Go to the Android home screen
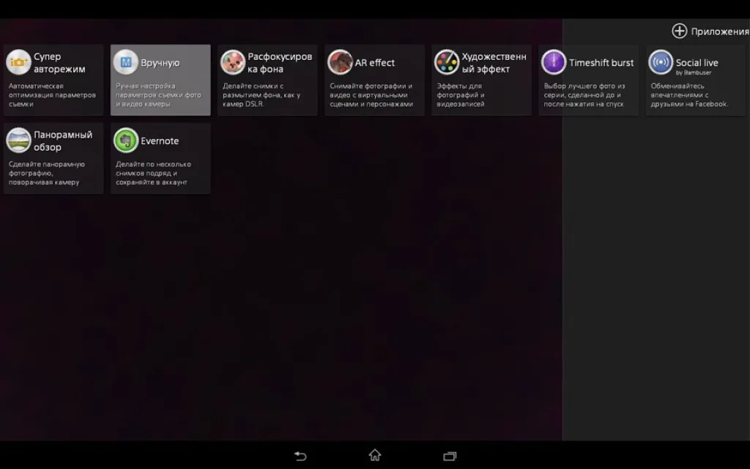 (x=375, y=455)
